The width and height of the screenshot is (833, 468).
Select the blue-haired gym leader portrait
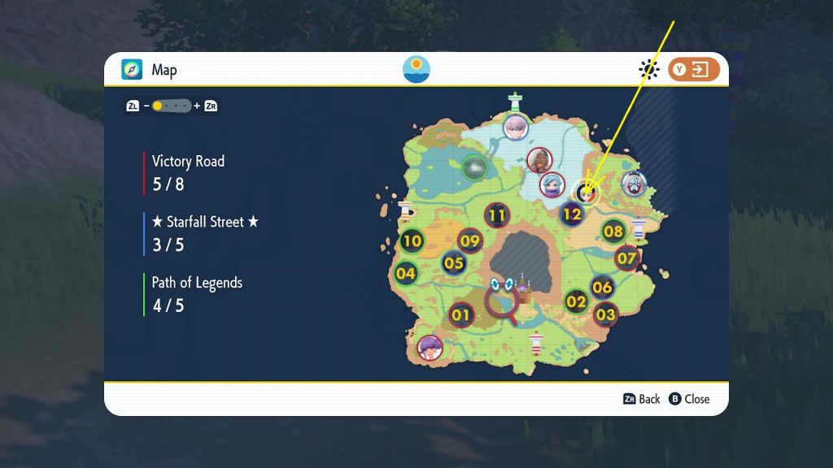[552, 184]
